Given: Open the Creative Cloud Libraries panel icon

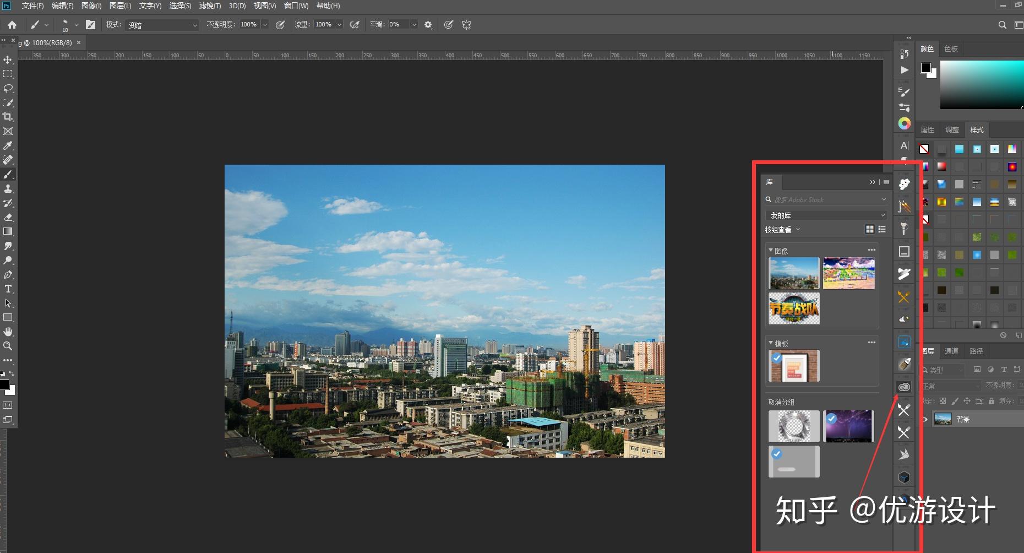Looking at the screenshot, I should (x=904, y=387).
